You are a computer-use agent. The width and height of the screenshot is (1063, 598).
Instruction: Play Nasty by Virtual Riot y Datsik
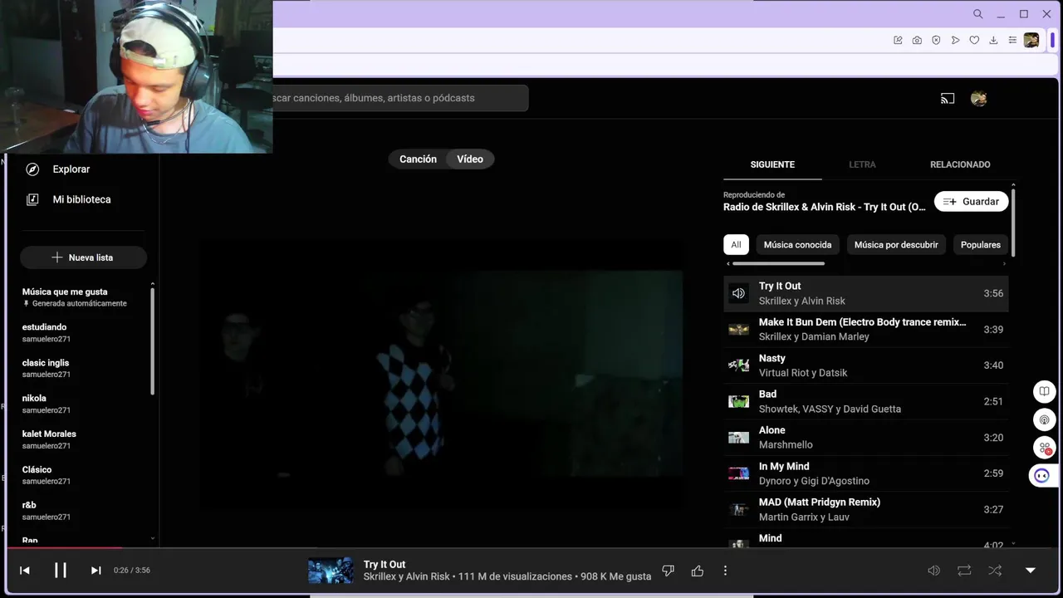tap(866, 365)
